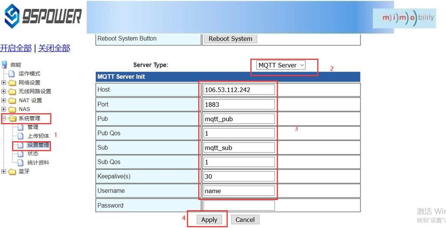
Task: Click the 9SPOWER logo
Action: click(42, 16)
